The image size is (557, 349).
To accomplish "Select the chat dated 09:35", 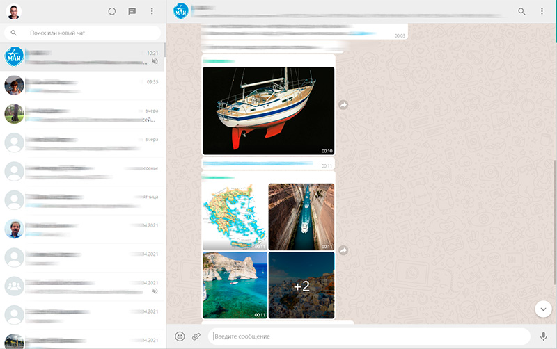I will point(84,86).
